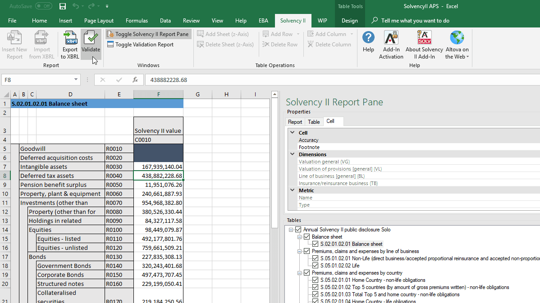Open the Add Row dropdown arrow

(x=298, y=34)
